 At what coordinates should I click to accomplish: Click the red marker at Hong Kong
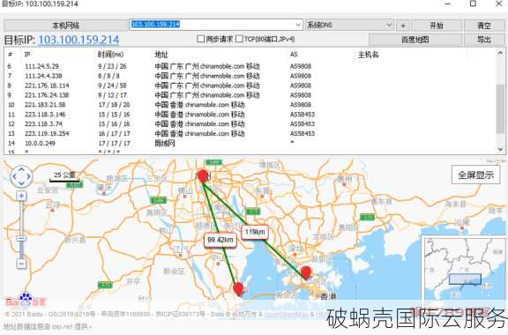point(305,272)
